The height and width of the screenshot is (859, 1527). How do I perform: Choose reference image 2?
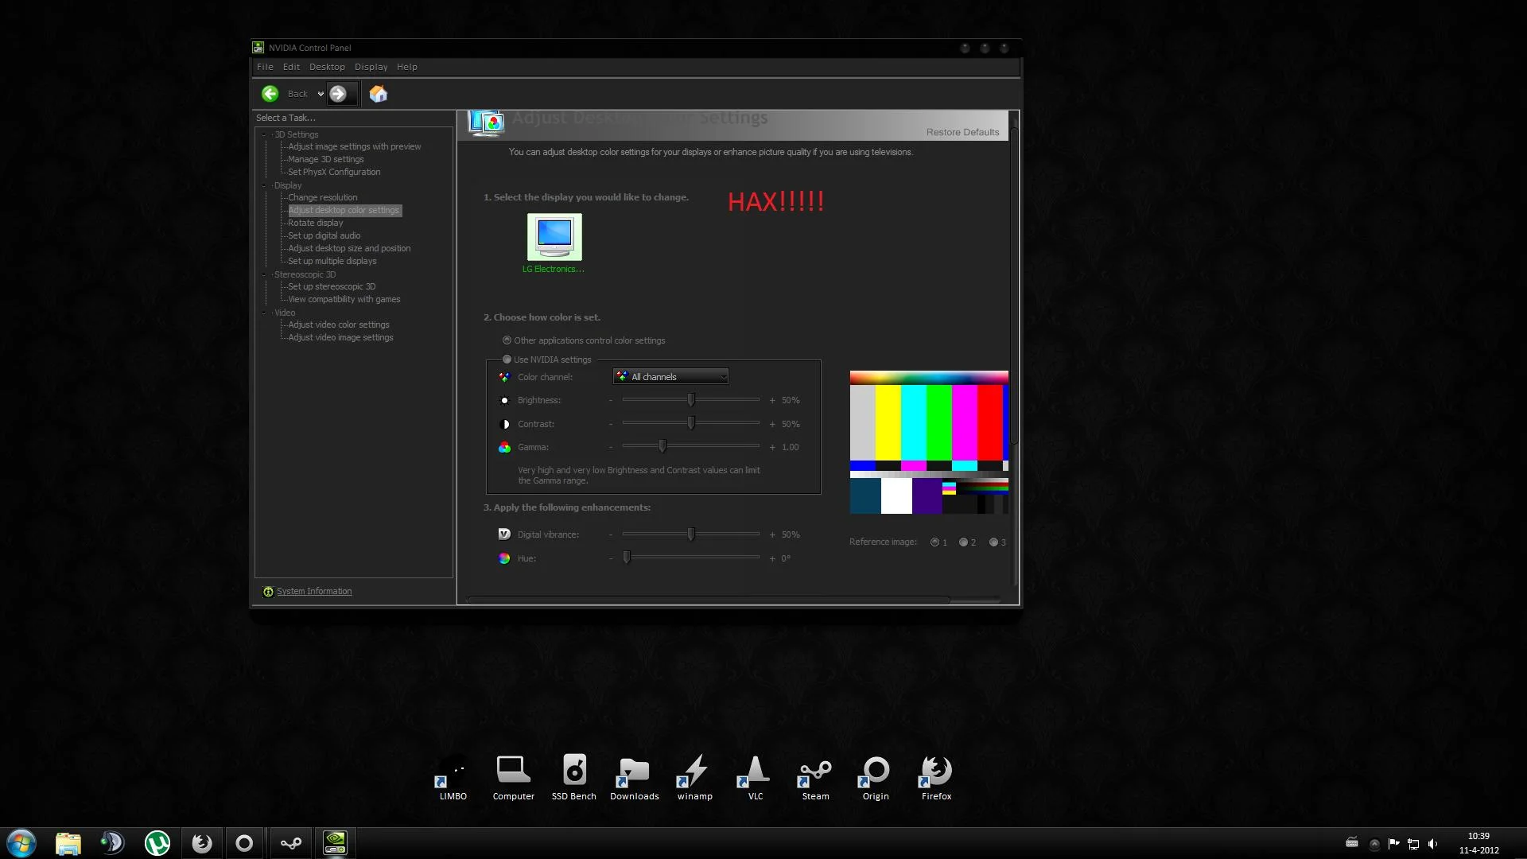[x=963, y=542]
